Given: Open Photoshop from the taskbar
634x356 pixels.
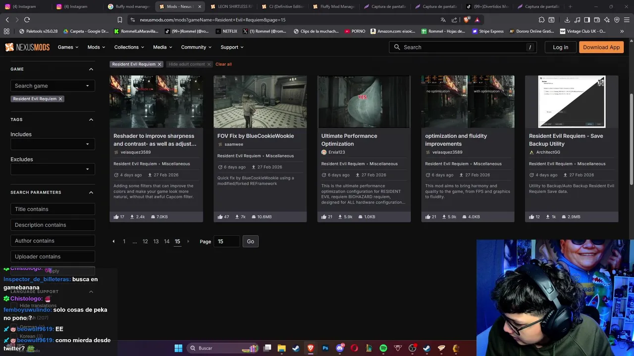Looking at the screenshot, I should point(325,348).
